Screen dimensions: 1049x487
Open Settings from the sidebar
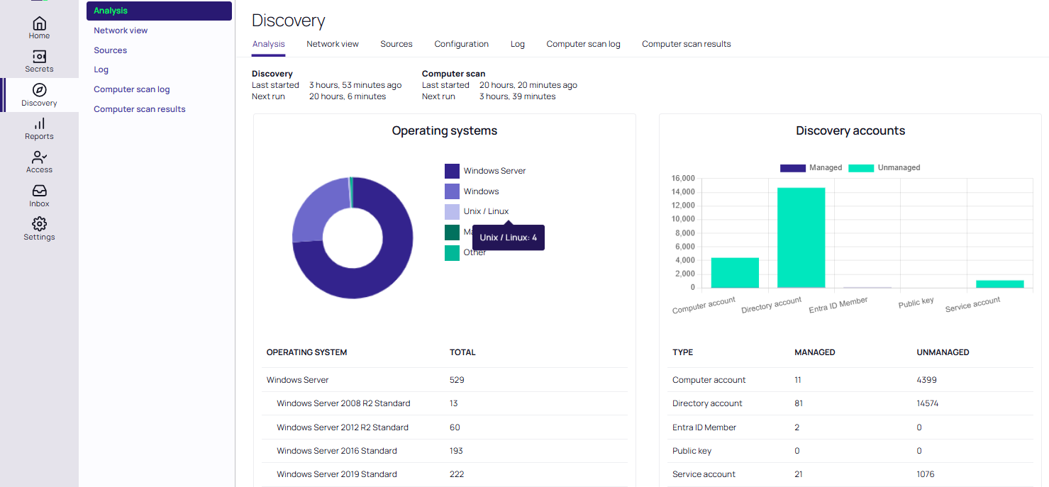click(x=39, y=228)
